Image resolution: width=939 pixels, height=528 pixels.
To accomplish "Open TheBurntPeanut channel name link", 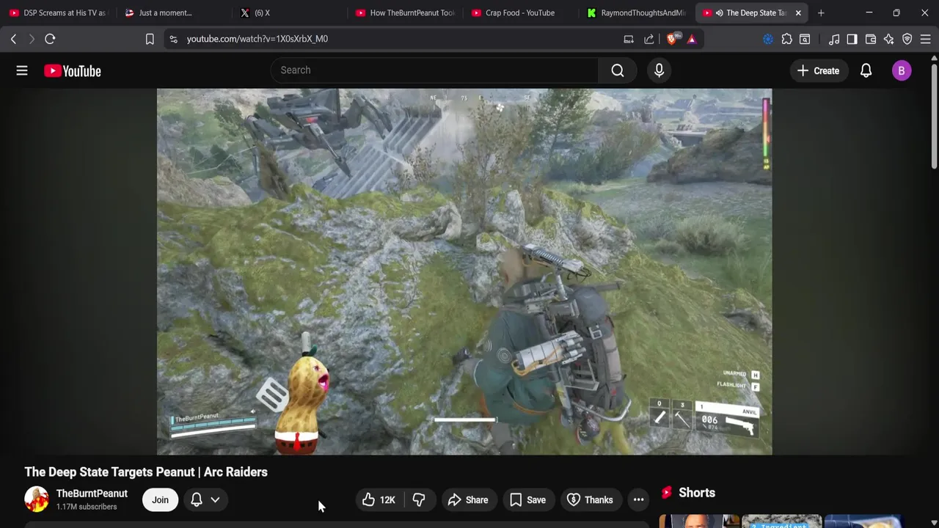I will click(92, 494).
